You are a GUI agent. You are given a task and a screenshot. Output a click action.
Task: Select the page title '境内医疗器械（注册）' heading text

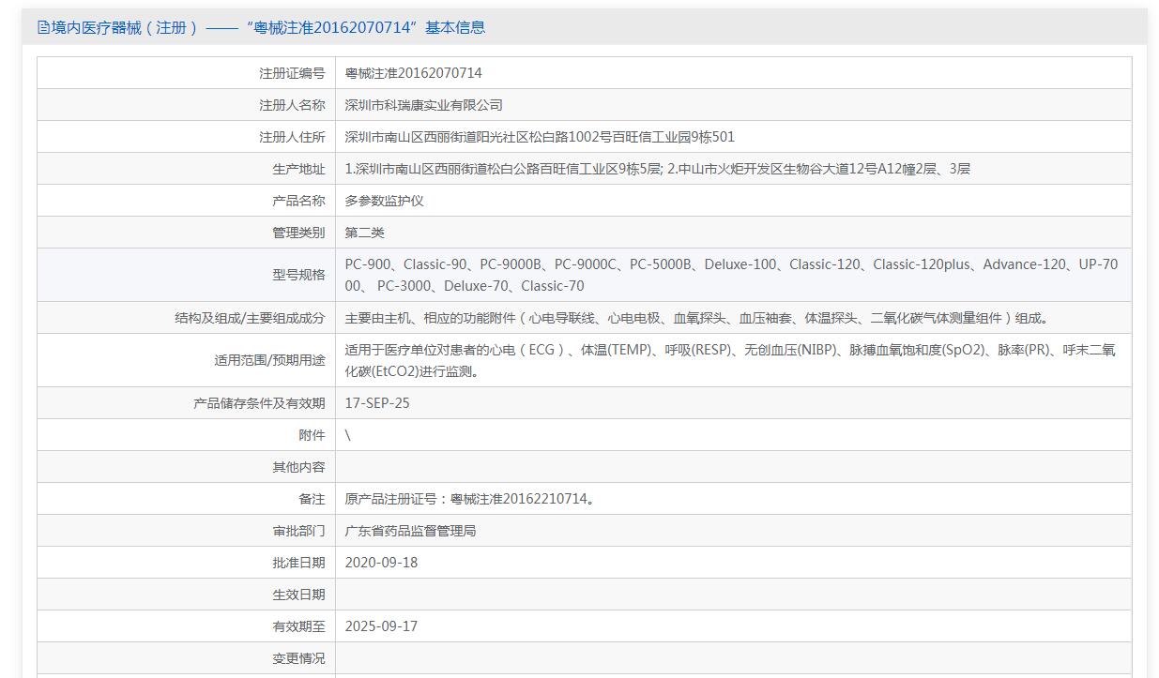(125, 27)
